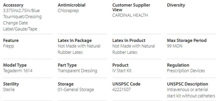Select the Intravenous or arterial start kit text
This screenshot has height=101, width=220.
pos(191,93)
